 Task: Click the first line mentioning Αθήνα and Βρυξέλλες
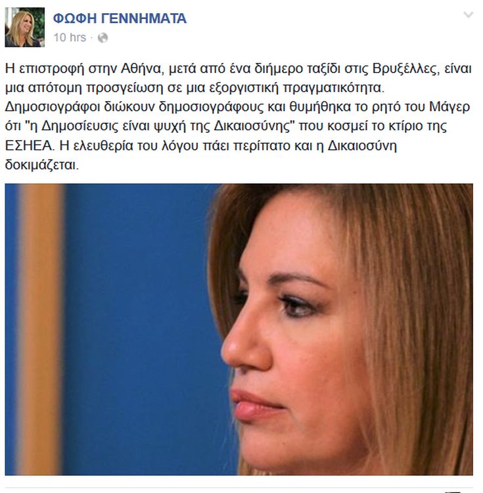point(238,68)
